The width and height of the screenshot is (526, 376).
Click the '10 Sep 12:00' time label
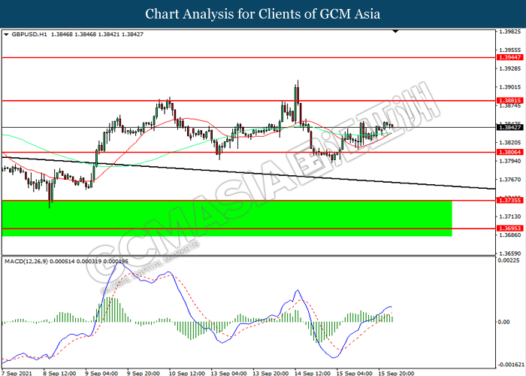[x=186, y=371]
